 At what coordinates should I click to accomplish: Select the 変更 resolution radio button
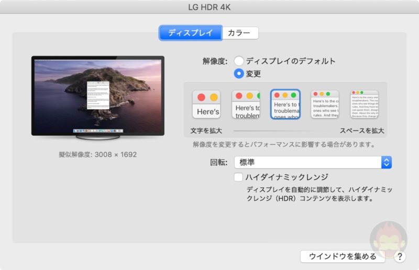pyautogui.click(x=239, y=73)
